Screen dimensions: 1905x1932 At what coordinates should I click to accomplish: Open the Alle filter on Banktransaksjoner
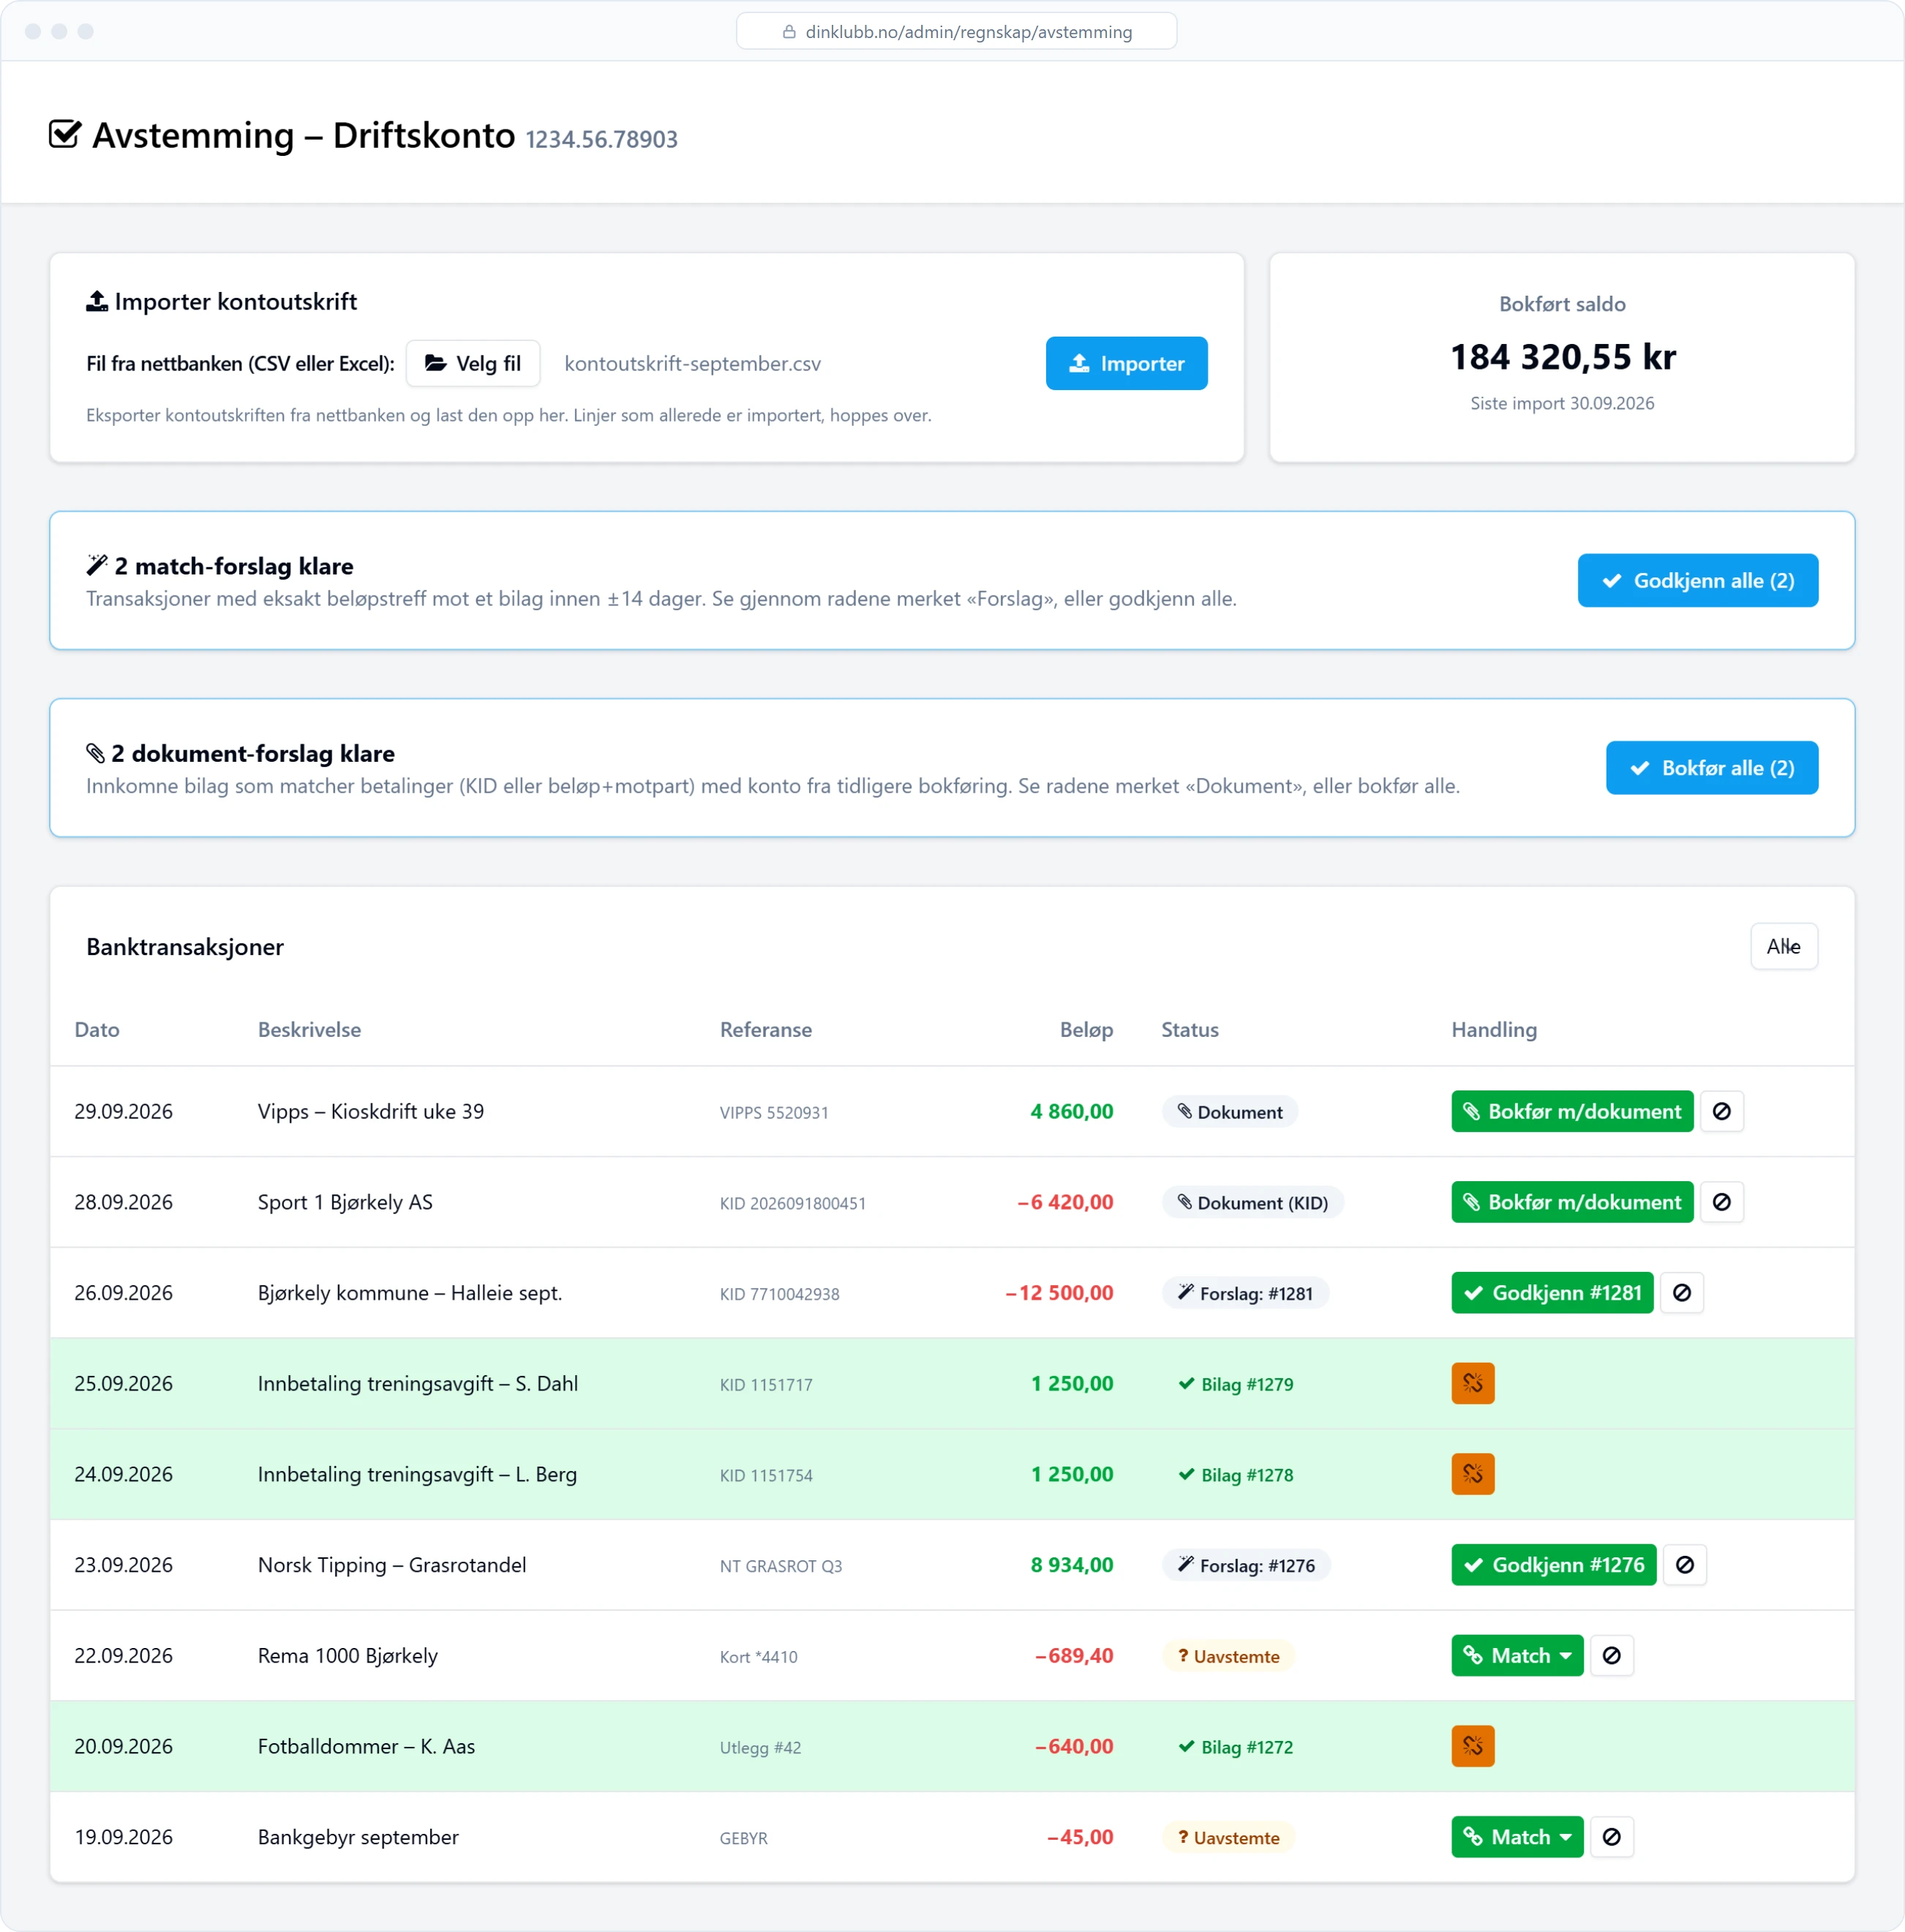click(x=1783, y=946)
